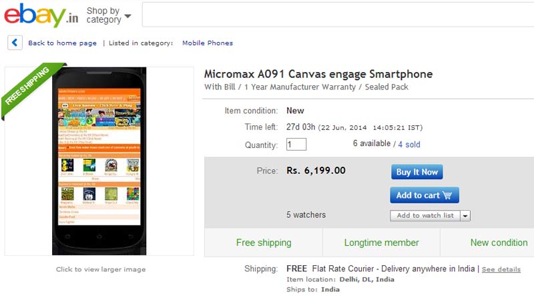The height and width of the screenshot is (296, 534).
Task: Click the Buy It Now button
Action: [x=417, y=172]
